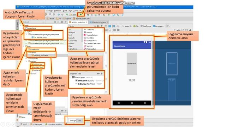Zoom out the design preview
This screenshot has width=226, height=127.
[175, 30]
